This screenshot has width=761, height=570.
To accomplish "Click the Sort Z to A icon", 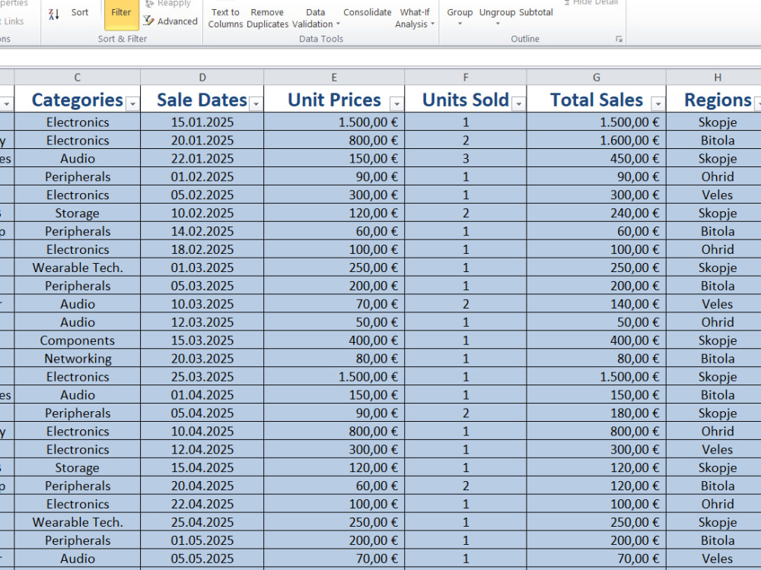I will click(53, 14).
